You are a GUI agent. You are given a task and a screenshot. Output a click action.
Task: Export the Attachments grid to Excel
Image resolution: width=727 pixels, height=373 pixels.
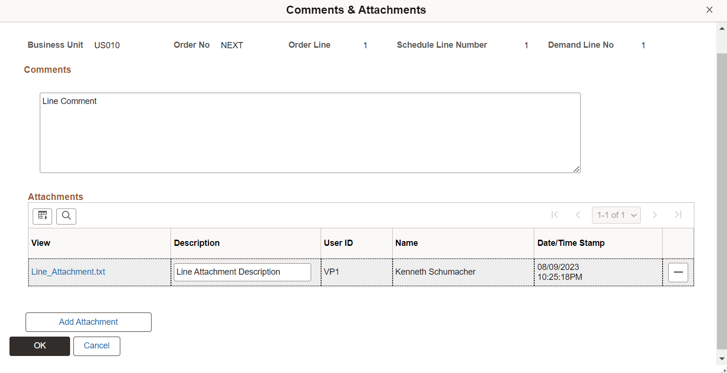pyautogui.click(x=42, y=216)
